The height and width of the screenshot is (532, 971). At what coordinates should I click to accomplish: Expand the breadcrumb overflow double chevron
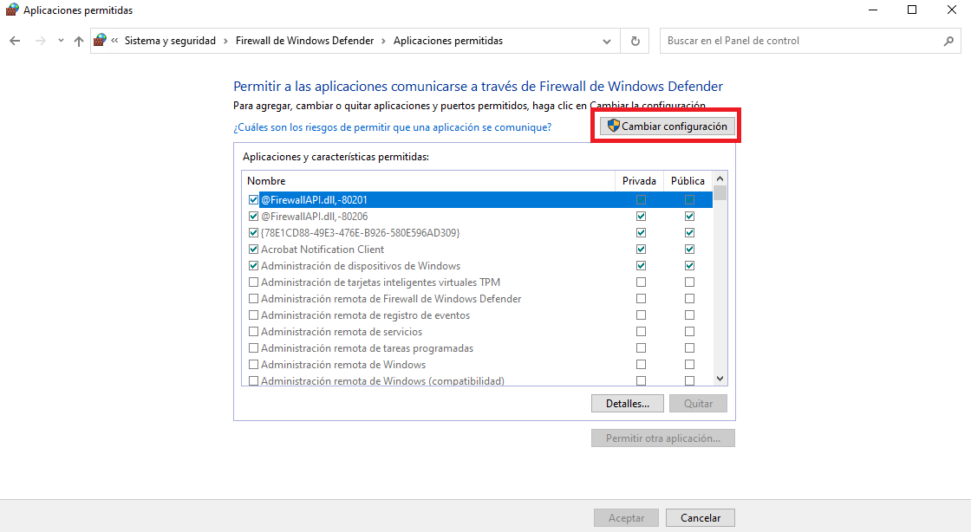tap(114, 41)
